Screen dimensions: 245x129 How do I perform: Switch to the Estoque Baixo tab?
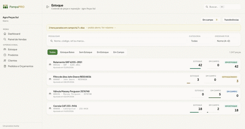[67, 52]
